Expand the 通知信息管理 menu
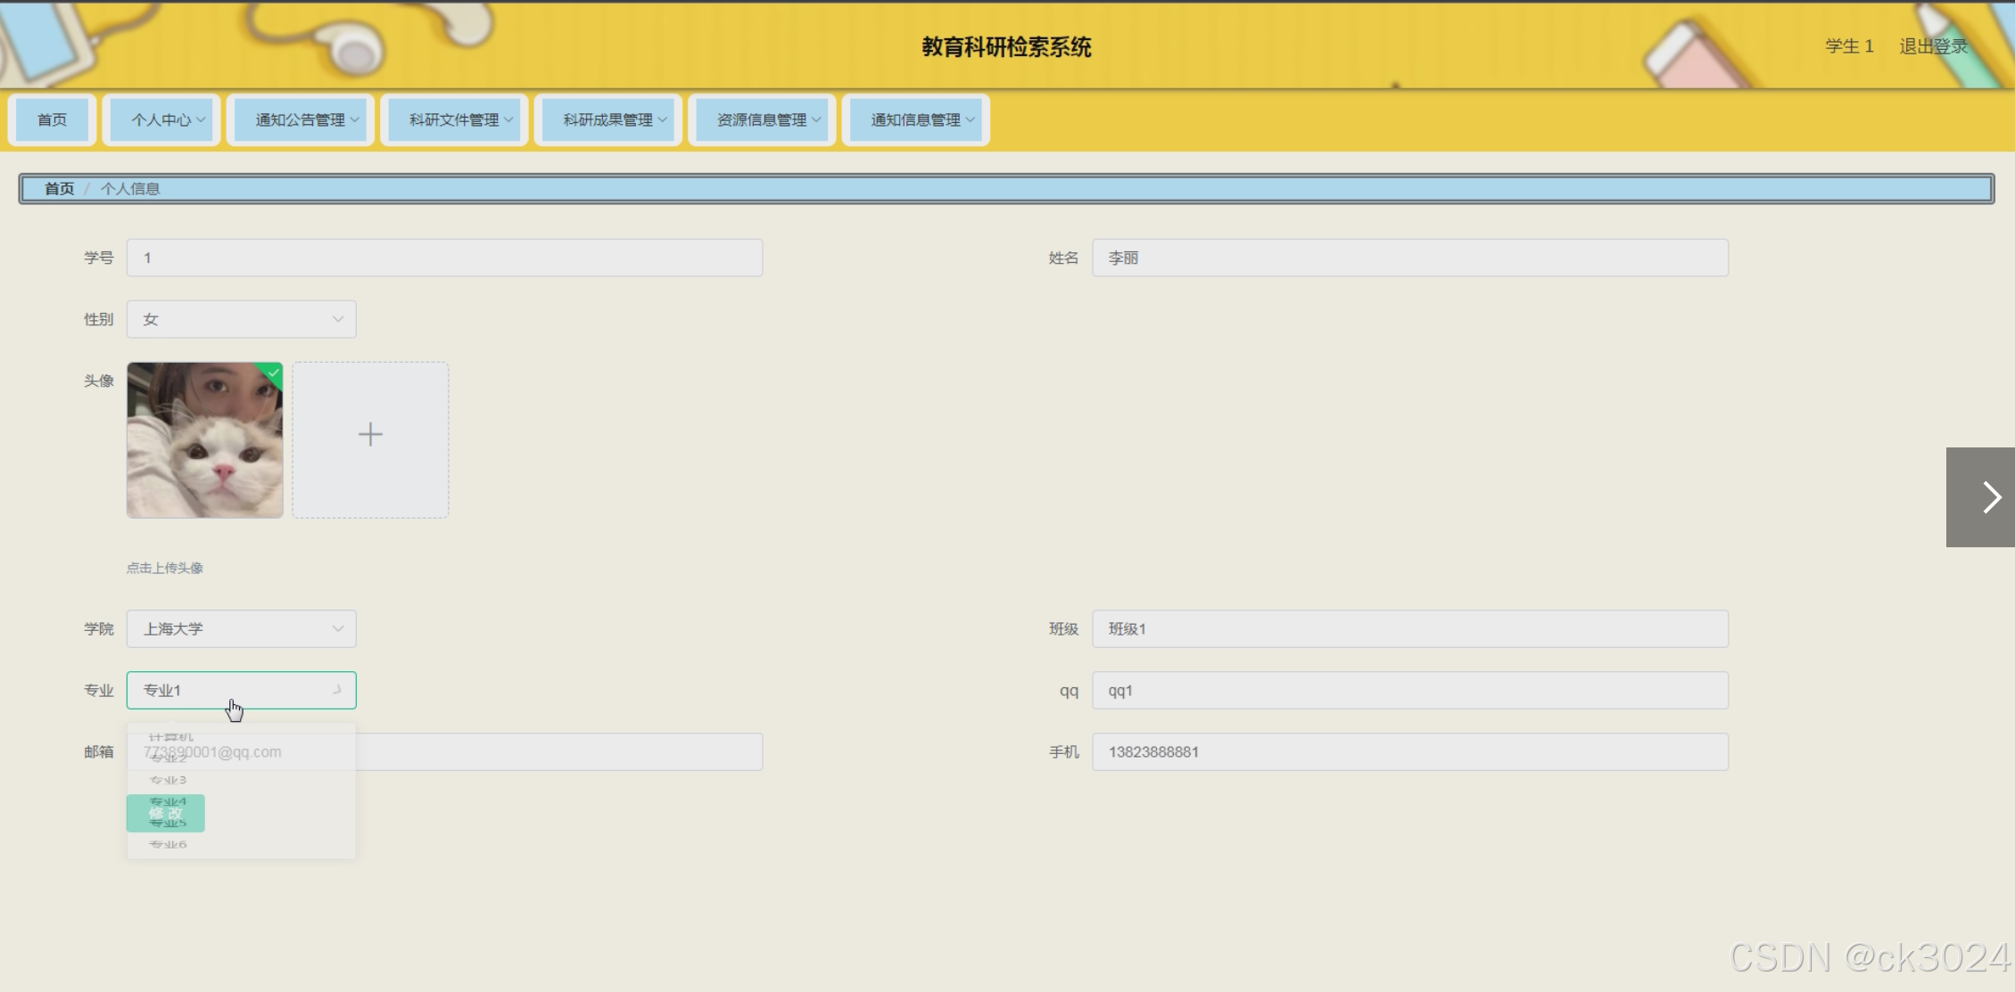Viewport: 2015px width, 992px height. pos(916,119)
